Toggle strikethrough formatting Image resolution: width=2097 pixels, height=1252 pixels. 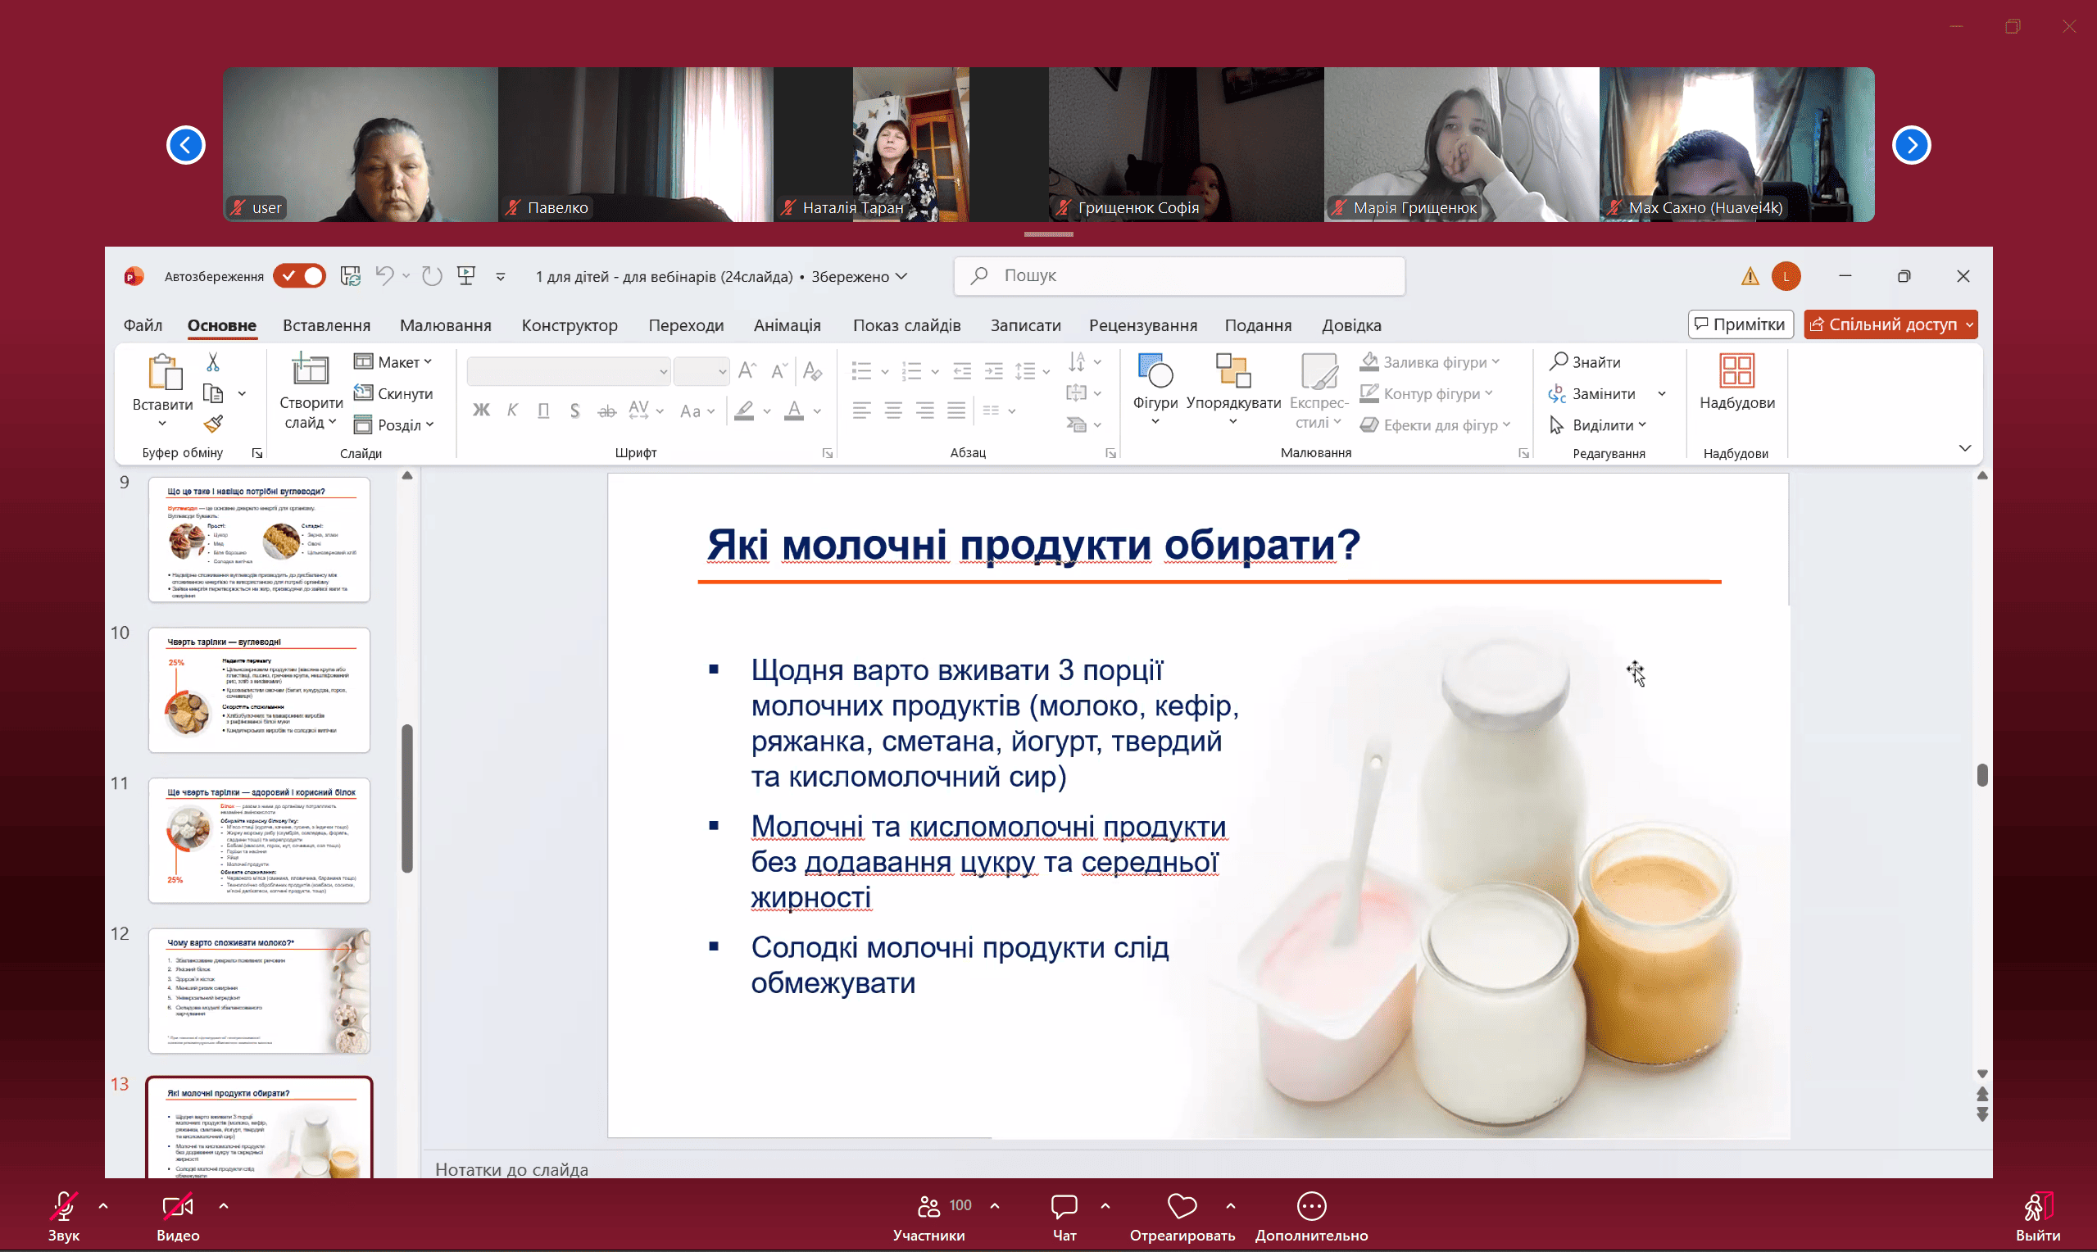point(606,411)
